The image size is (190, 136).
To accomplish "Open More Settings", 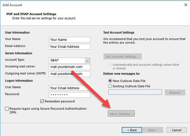I will click(121, 113).
